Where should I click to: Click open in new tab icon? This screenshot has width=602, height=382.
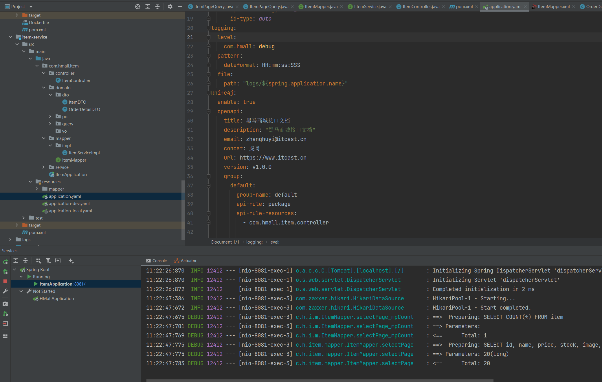click(x=58, y=261)
